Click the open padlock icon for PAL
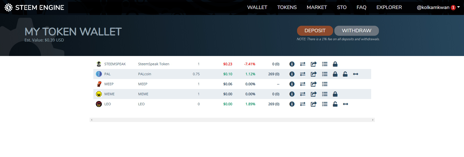Viewport: 464px width, 157px height. click(345, 74)
